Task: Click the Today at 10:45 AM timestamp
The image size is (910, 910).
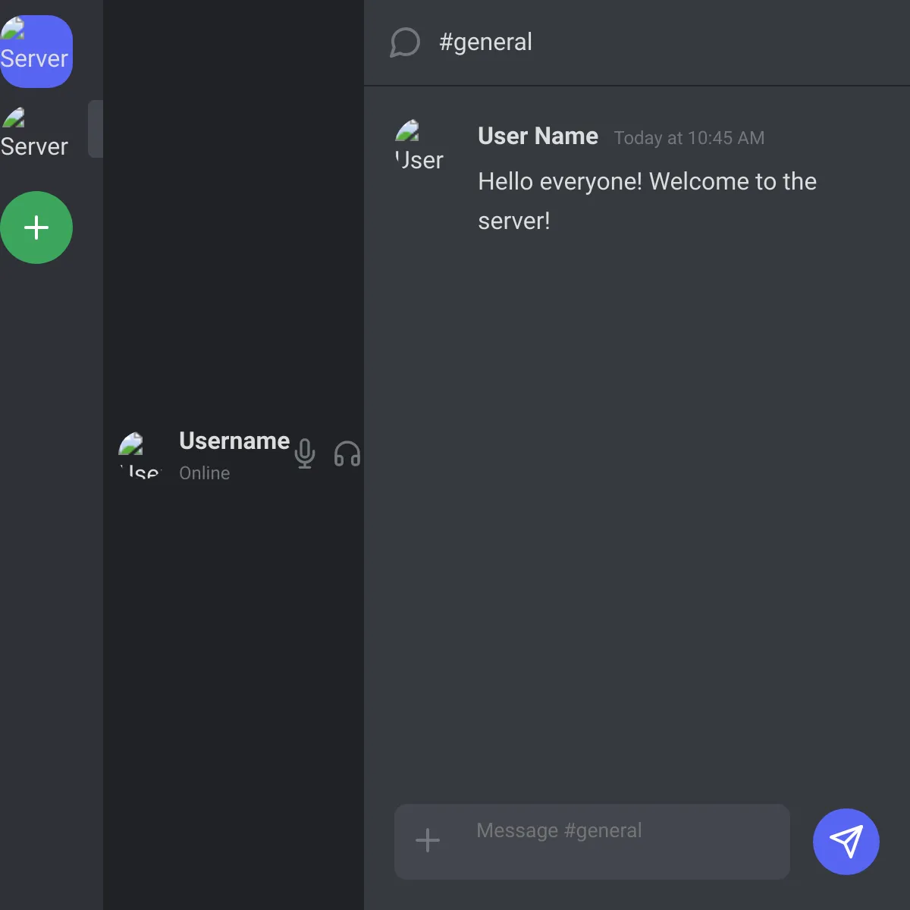Action: [x=689, y=138]
